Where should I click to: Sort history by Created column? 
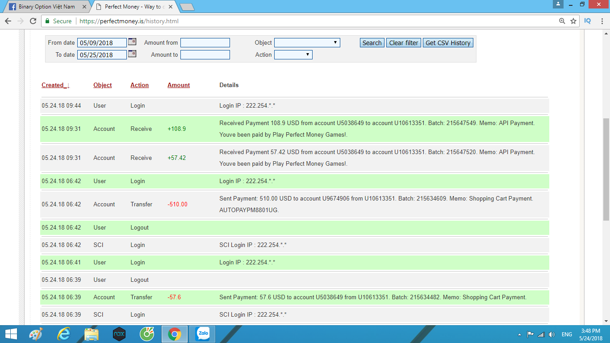(x=55, y=85)
